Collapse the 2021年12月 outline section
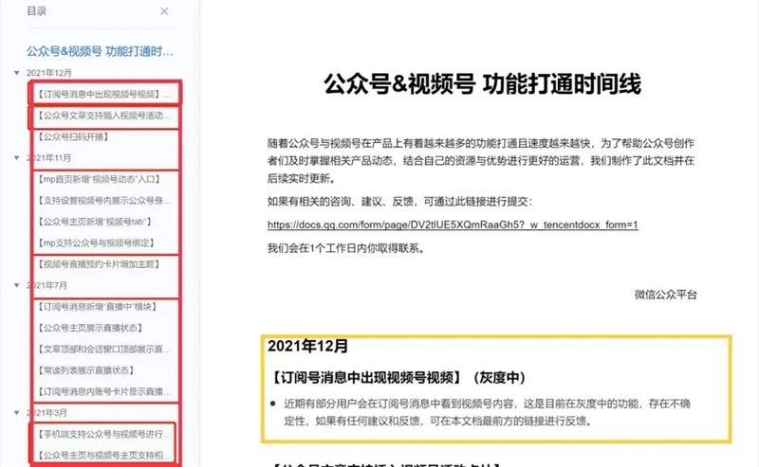The image size is (759, 467). (x=16, y=73)
